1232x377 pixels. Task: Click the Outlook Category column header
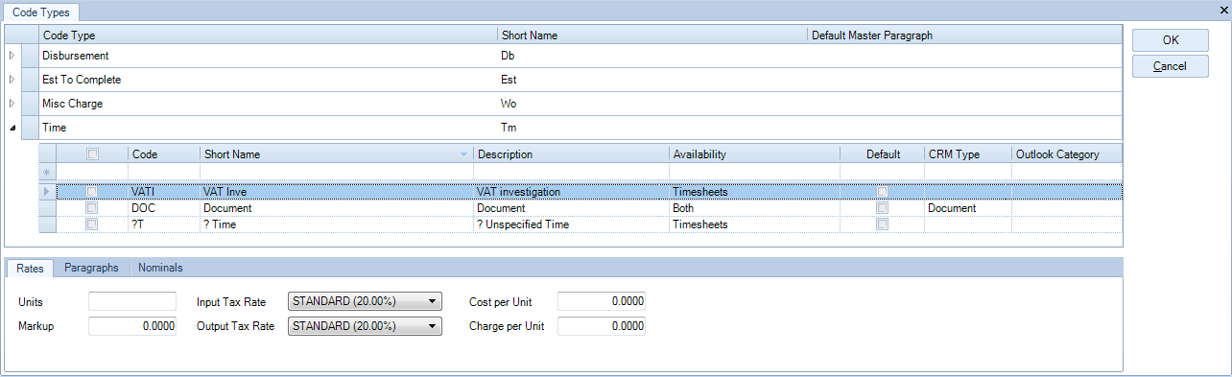pyautogui.click(x=1066, y=153)
